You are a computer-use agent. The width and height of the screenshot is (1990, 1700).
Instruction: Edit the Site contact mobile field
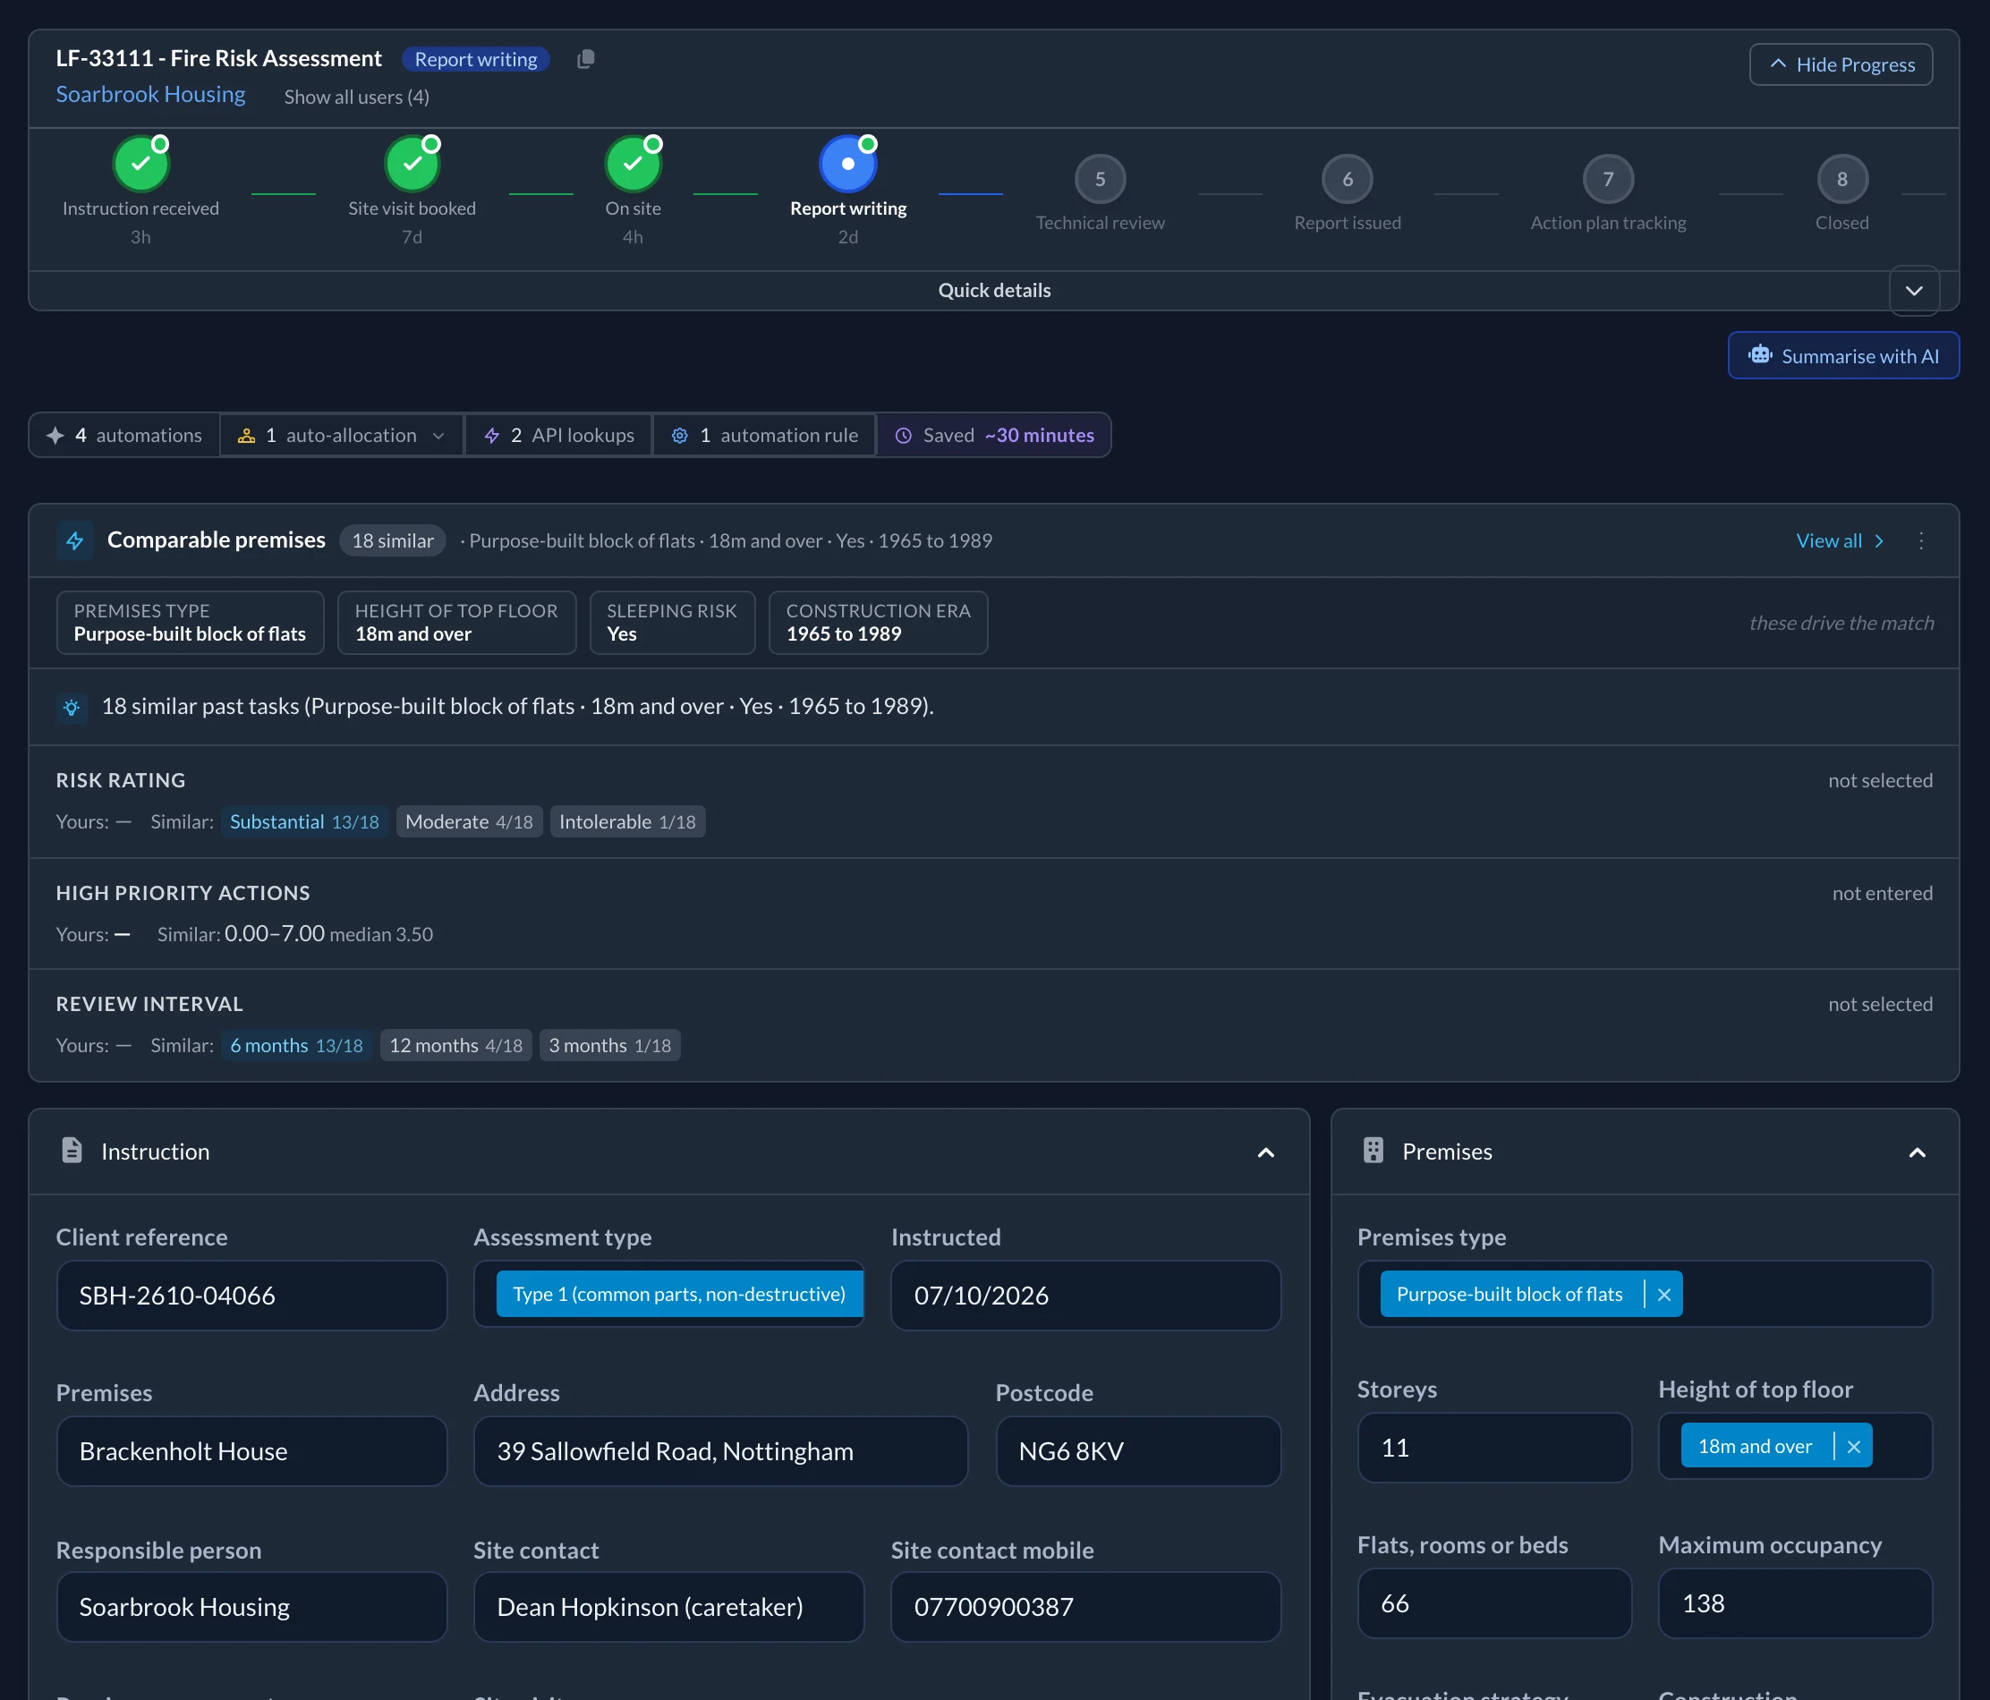(x=1085, y=1607)
